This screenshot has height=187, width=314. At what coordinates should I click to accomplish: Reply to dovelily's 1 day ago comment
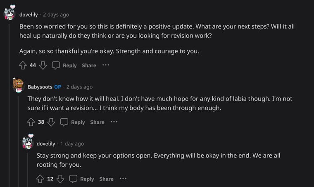click(x=82, y=179)
